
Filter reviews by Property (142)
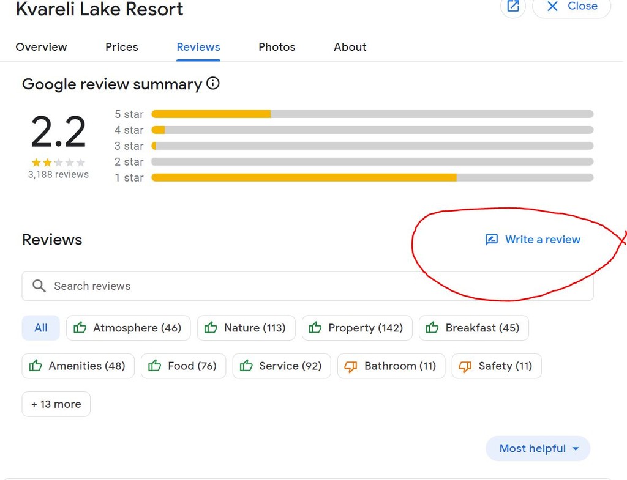pos(357,328)
